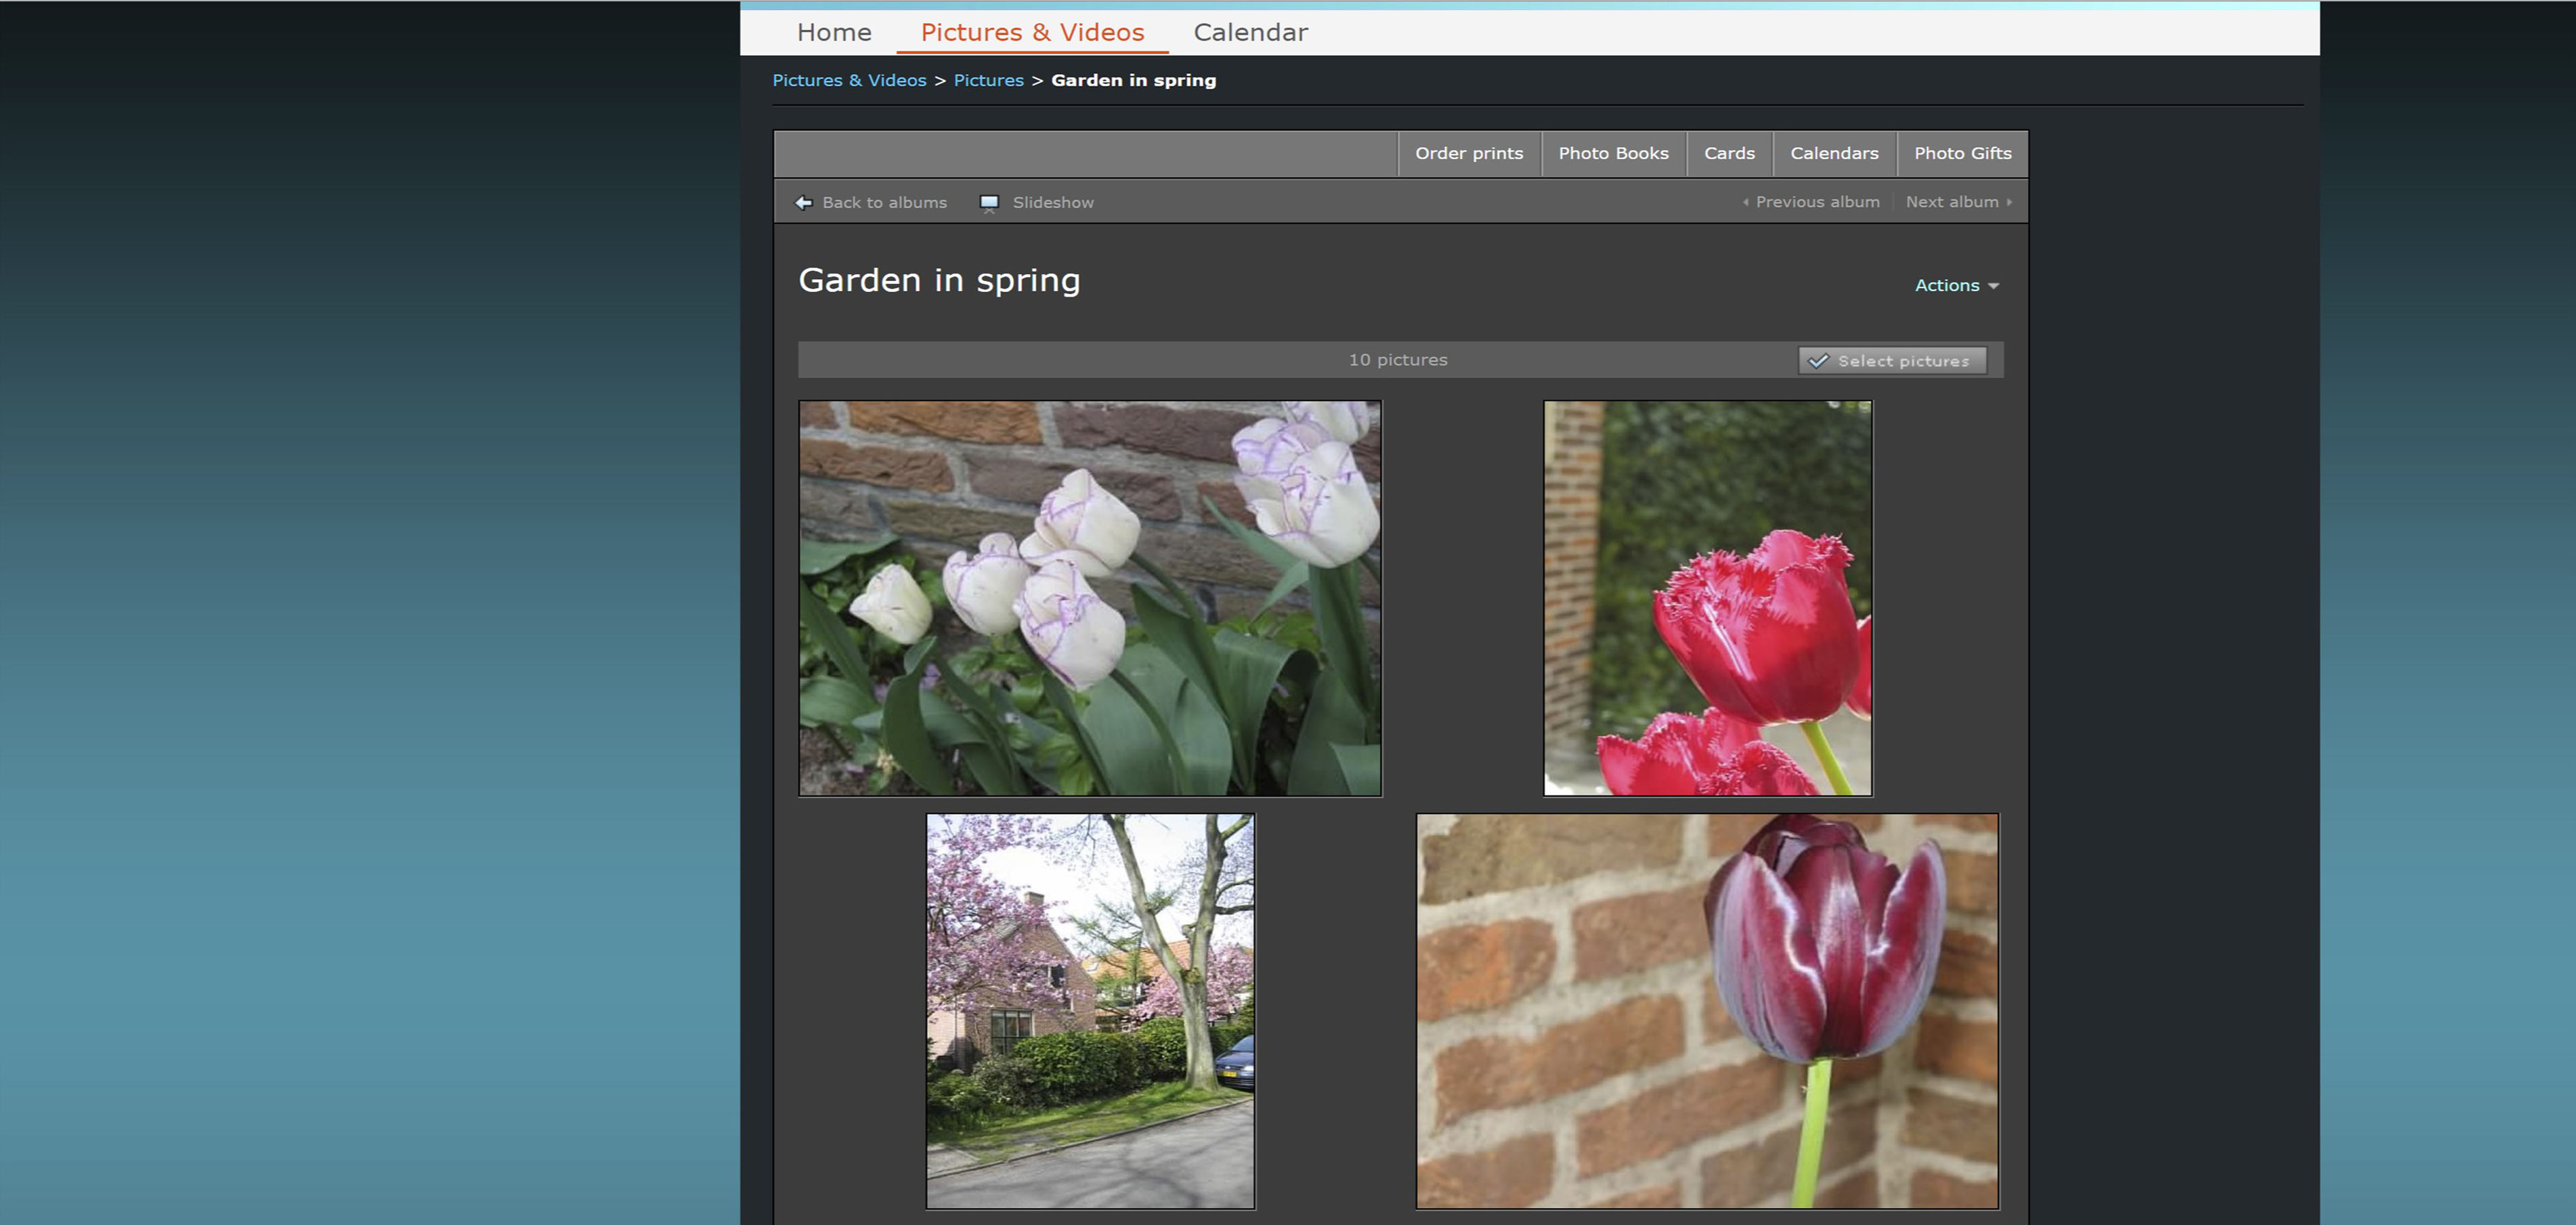Open the Calendars print option

coord(1834,154)
